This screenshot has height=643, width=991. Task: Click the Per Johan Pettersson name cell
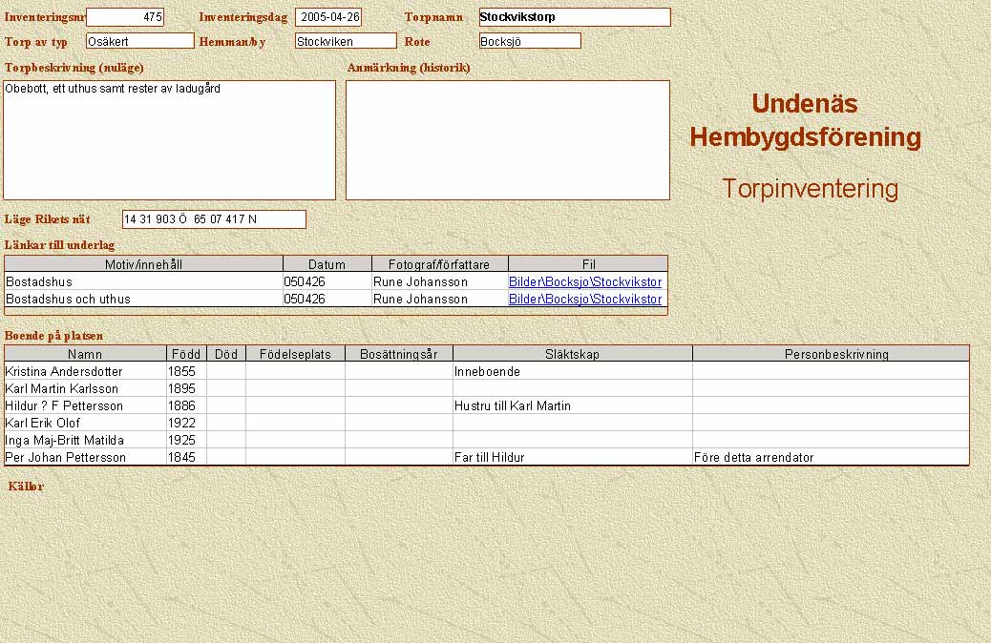(x=85, y=457)
